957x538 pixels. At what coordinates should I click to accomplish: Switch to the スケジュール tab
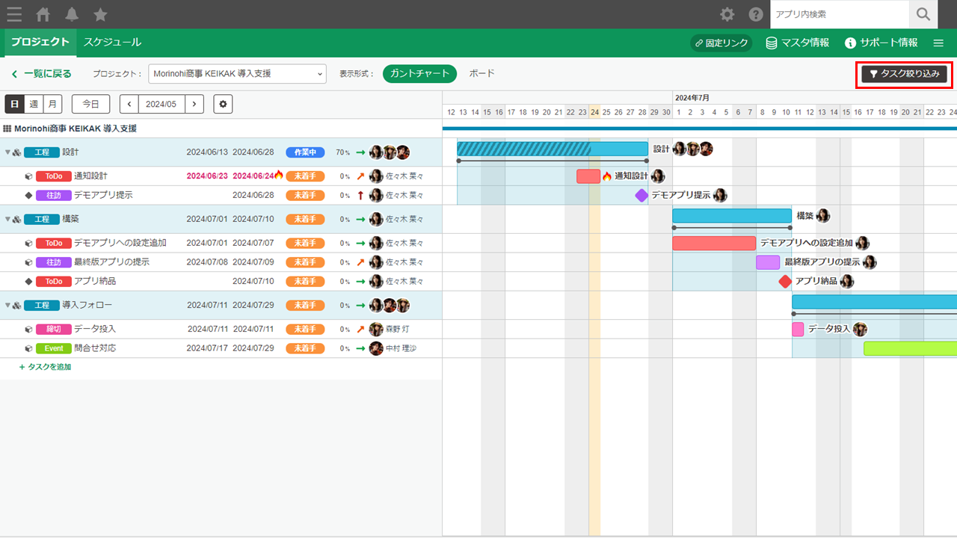point(112,43)
